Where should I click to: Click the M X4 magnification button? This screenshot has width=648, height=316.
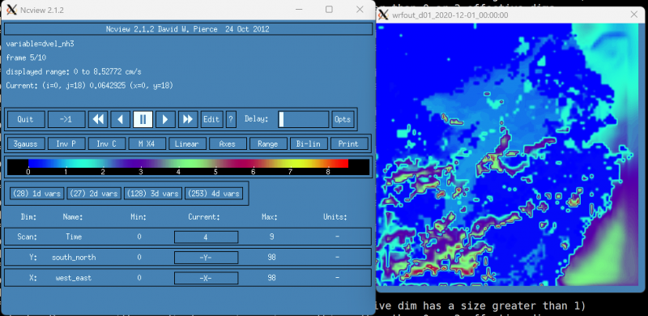pyautogui.click(x=147, y=144)
